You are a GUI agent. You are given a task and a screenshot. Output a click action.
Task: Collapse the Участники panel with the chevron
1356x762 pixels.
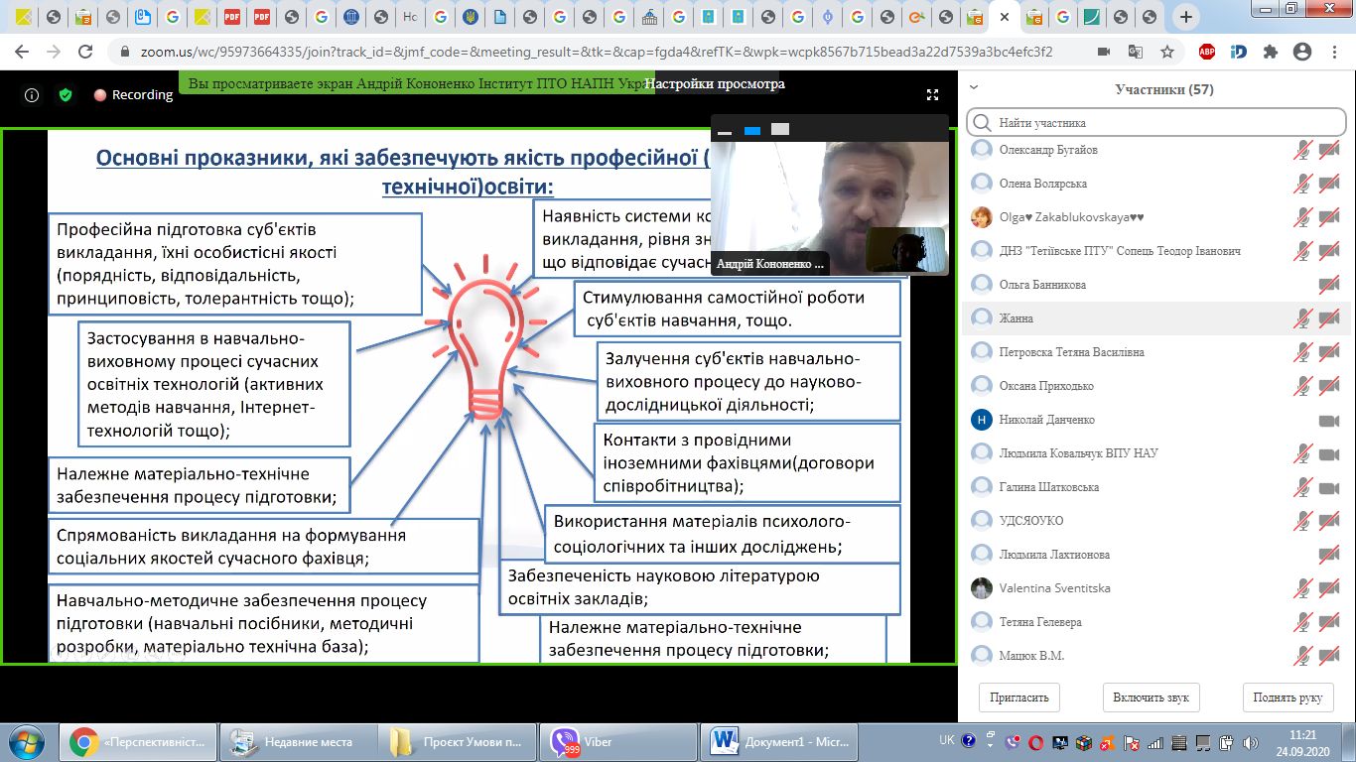[x=975, y=88]
